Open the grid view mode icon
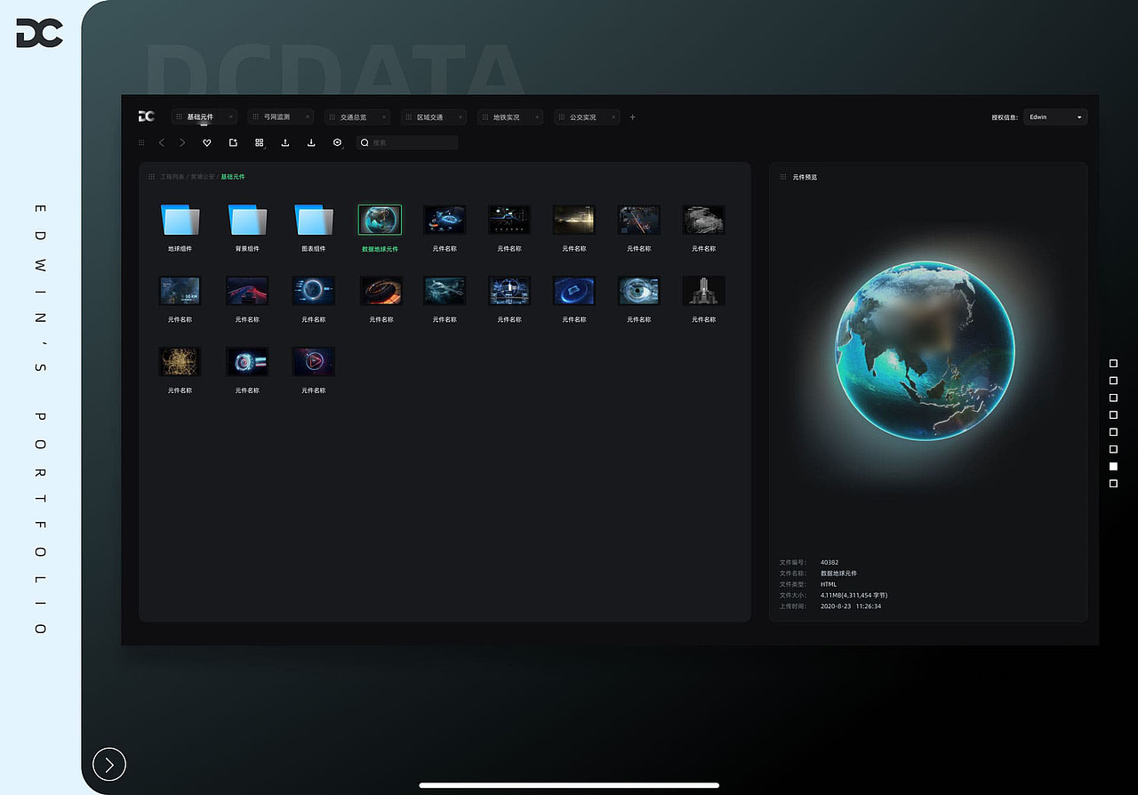 260,142
